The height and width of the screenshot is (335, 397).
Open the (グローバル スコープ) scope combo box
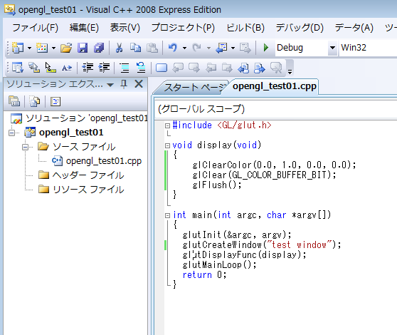click(275, 109)
